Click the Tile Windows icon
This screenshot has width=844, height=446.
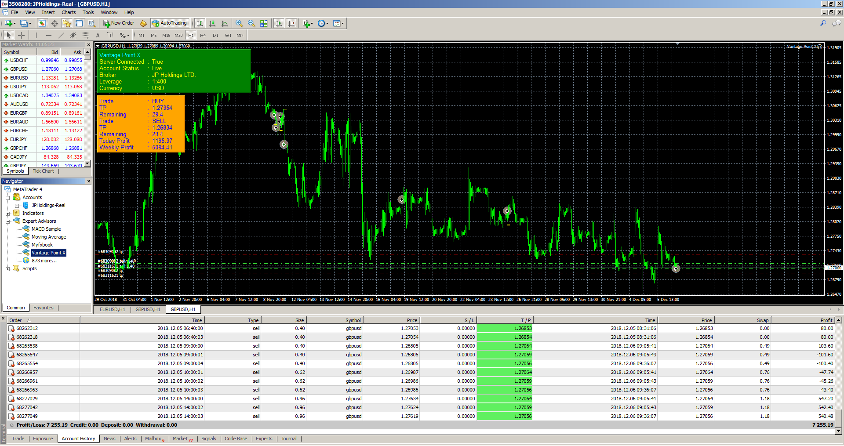264,23
